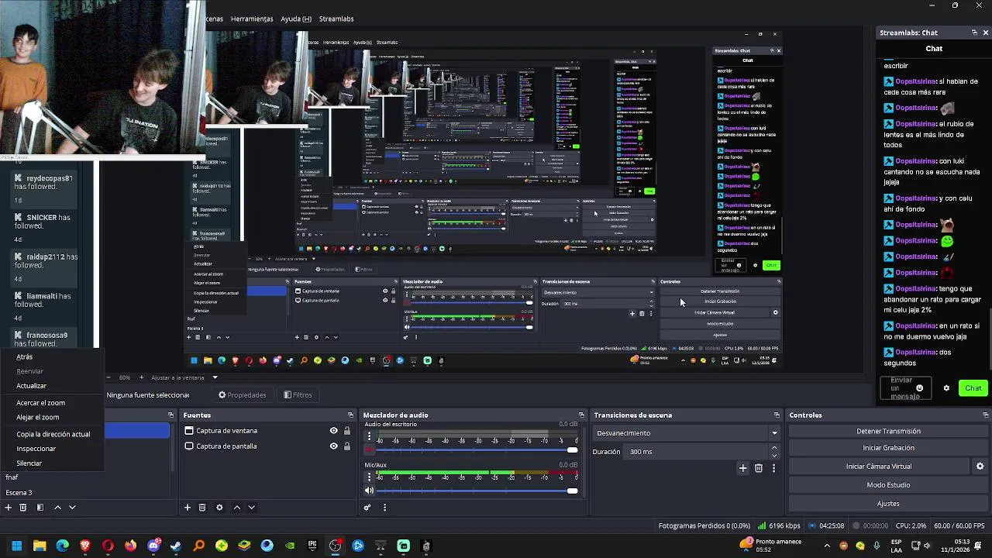The height and width of the screenshot is (558, 992).
Task: Move scene up in Escenas toolbar
Action: (57, 508)
